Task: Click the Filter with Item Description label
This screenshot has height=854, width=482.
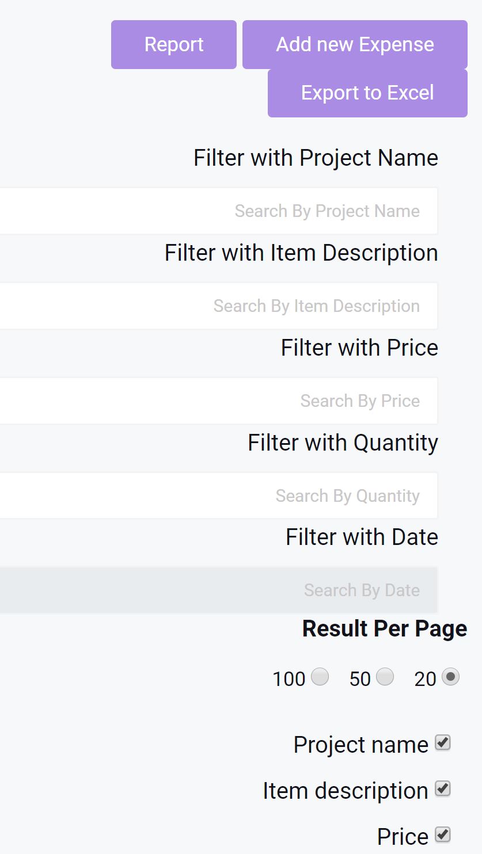Action: coord(301,253)
